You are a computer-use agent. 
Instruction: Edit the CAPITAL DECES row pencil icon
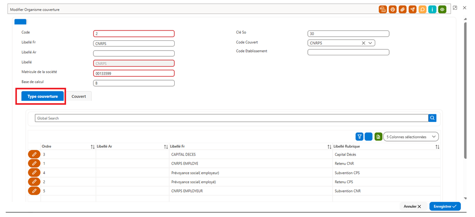point(34,154)
